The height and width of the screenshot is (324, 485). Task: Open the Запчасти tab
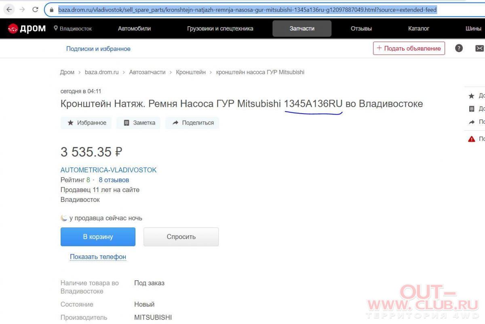[x=302, y=29]
